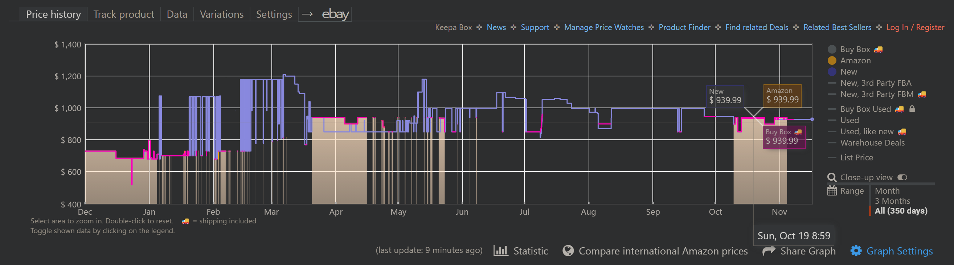Viewport: 954px width, 265px height.
Task: Click the orange Amazon legend circle
Action: (832, 60)
